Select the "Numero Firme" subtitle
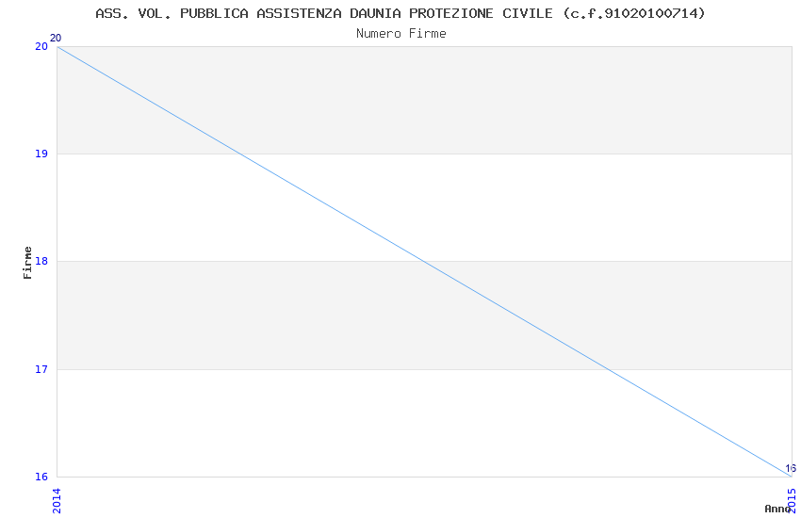 pyautogui.click(x=400, y=33)
